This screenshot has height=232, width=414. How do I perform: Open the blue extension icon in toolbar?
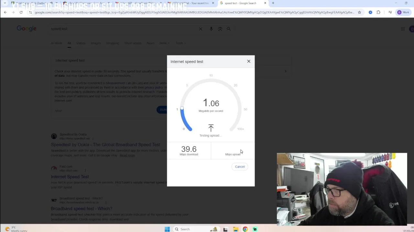[370, 12]
